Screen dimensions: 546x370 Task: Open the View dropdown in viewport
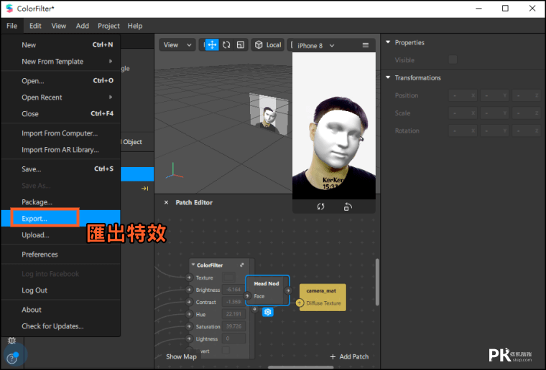[x=177, y=45]
